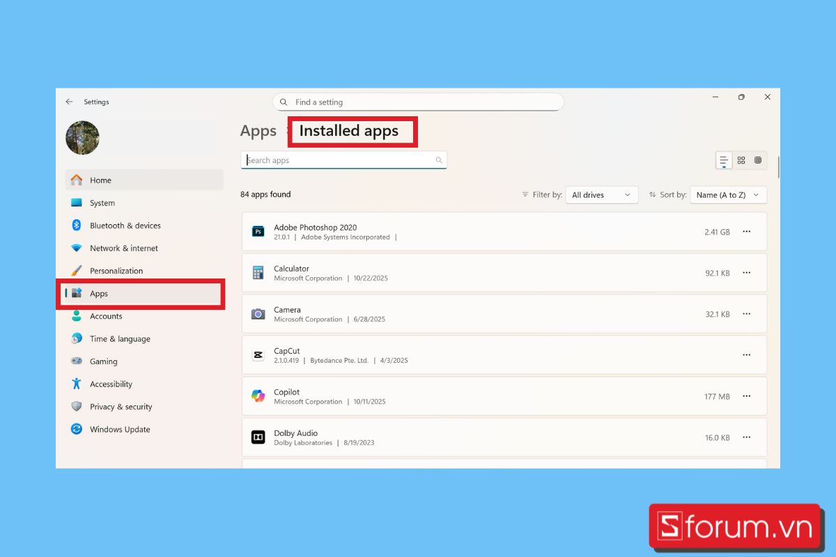Screen dimensions: 836x557
Task: Click the Apps breadcrumb link
Action: pos(258,131)
